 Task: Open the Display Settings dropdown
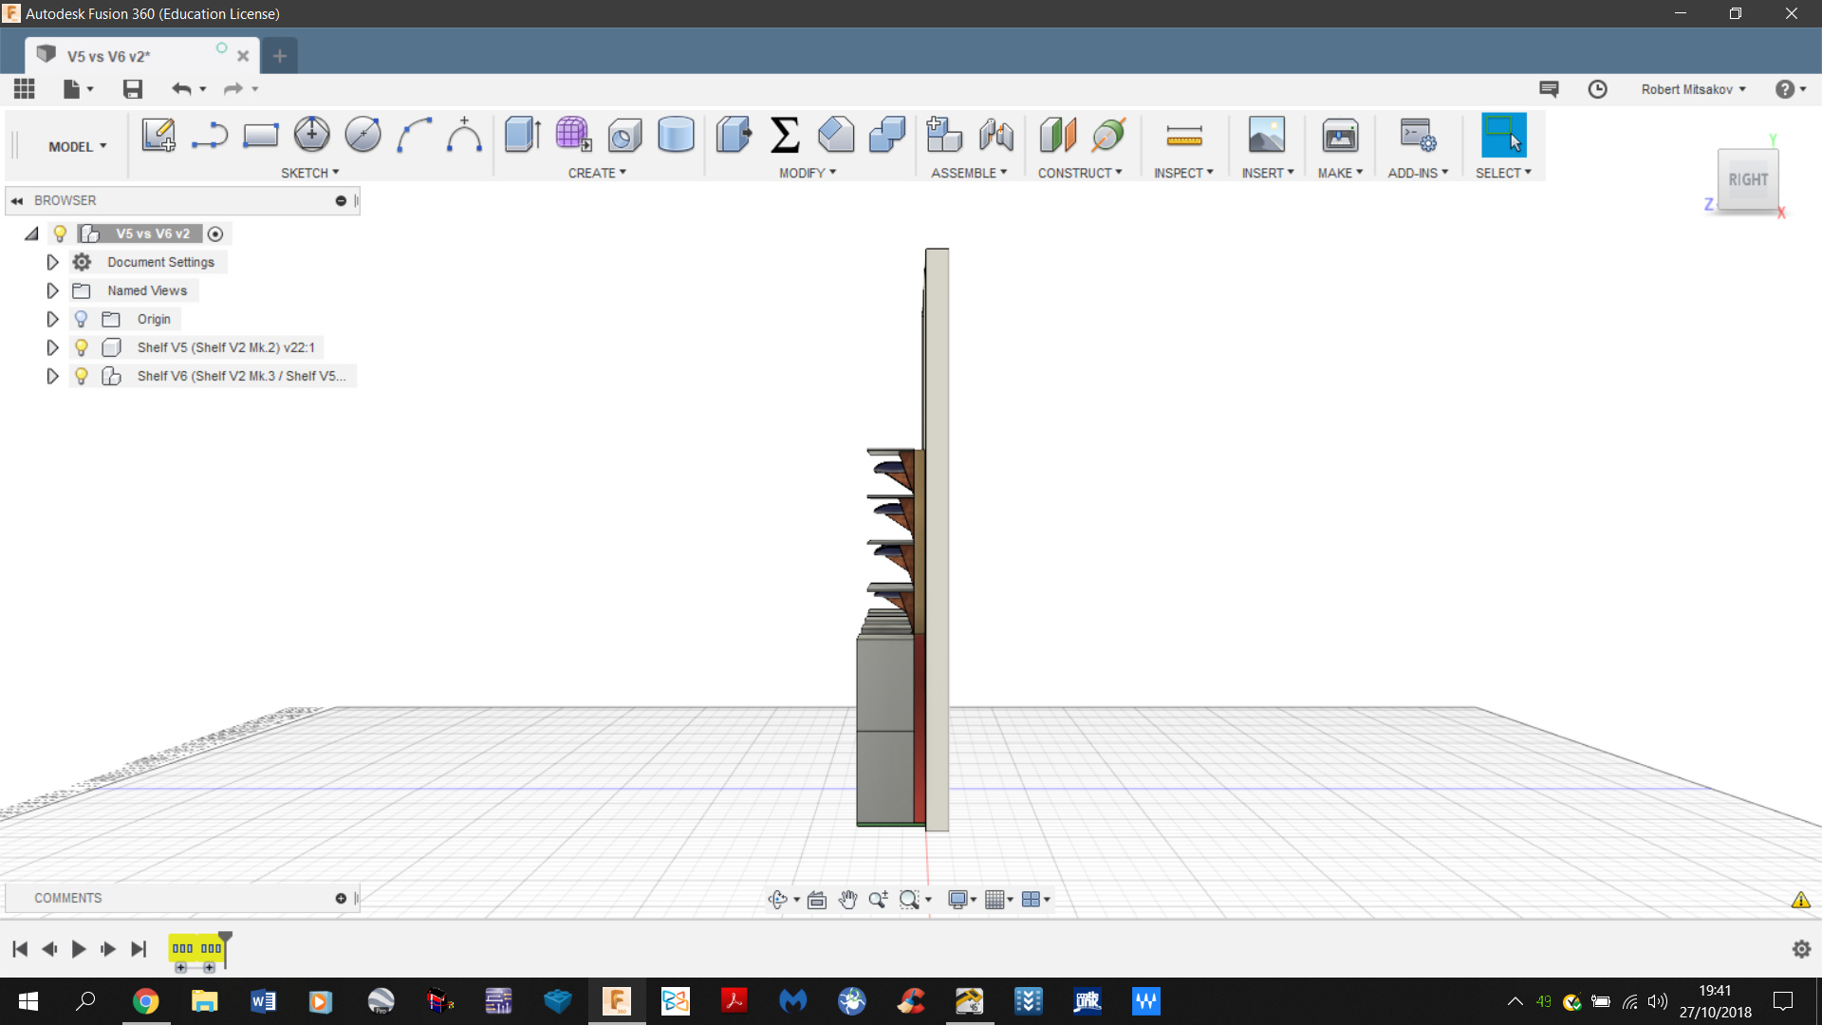[962, 900]
